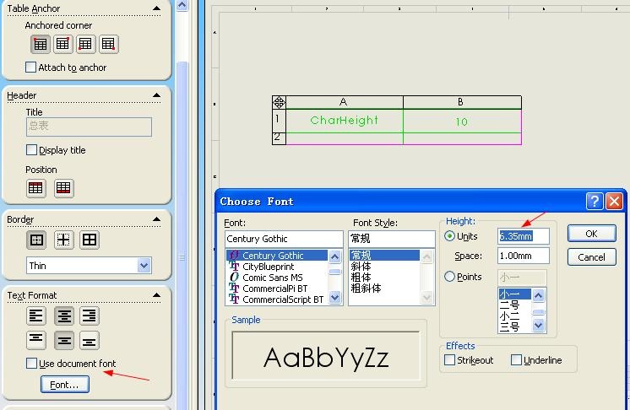Click the header Title field
Screen dimensions: 630x410
point(89,127)
